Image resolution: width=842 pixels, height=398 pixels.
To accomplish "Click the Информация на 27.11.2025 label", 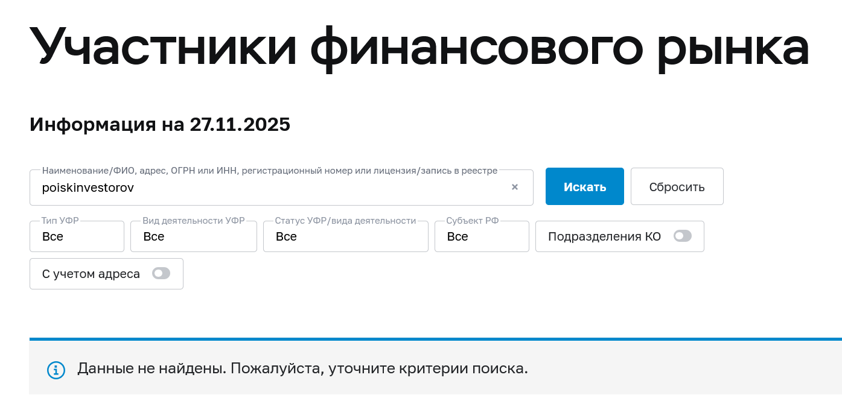I will (159, 125).
